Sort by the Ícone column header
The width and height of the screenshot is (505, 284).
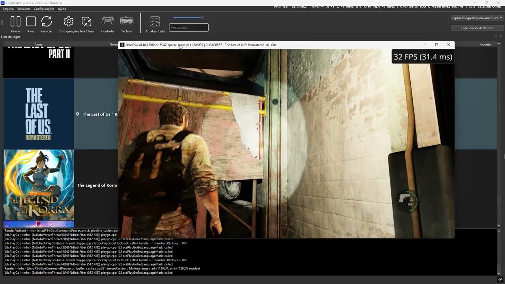click(38, 45)
